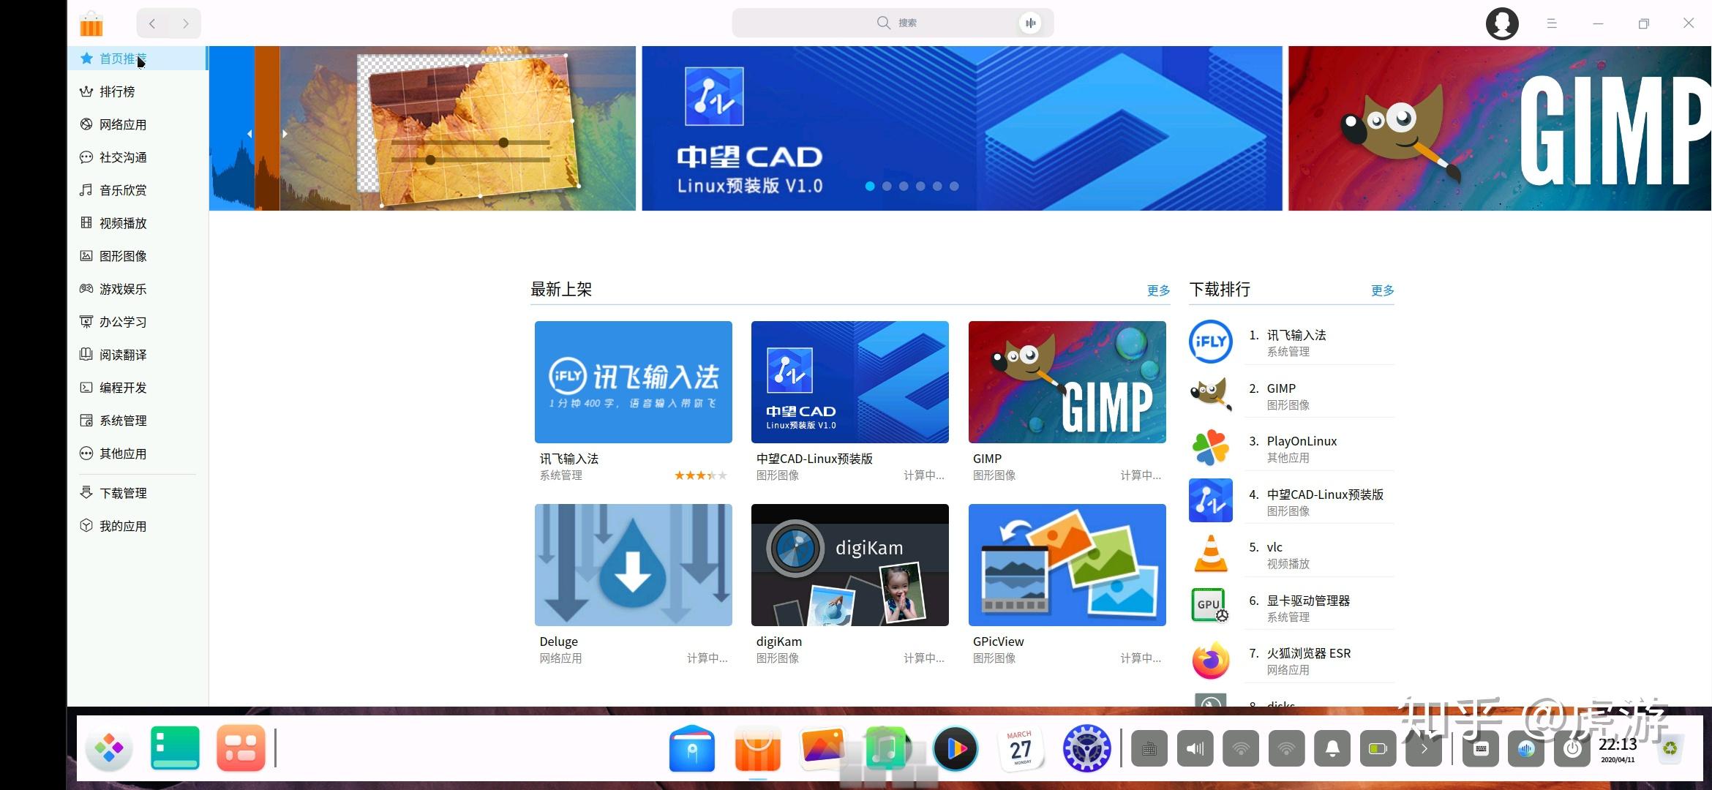Click the vlc icon in download ranking

pos(1210,554)
